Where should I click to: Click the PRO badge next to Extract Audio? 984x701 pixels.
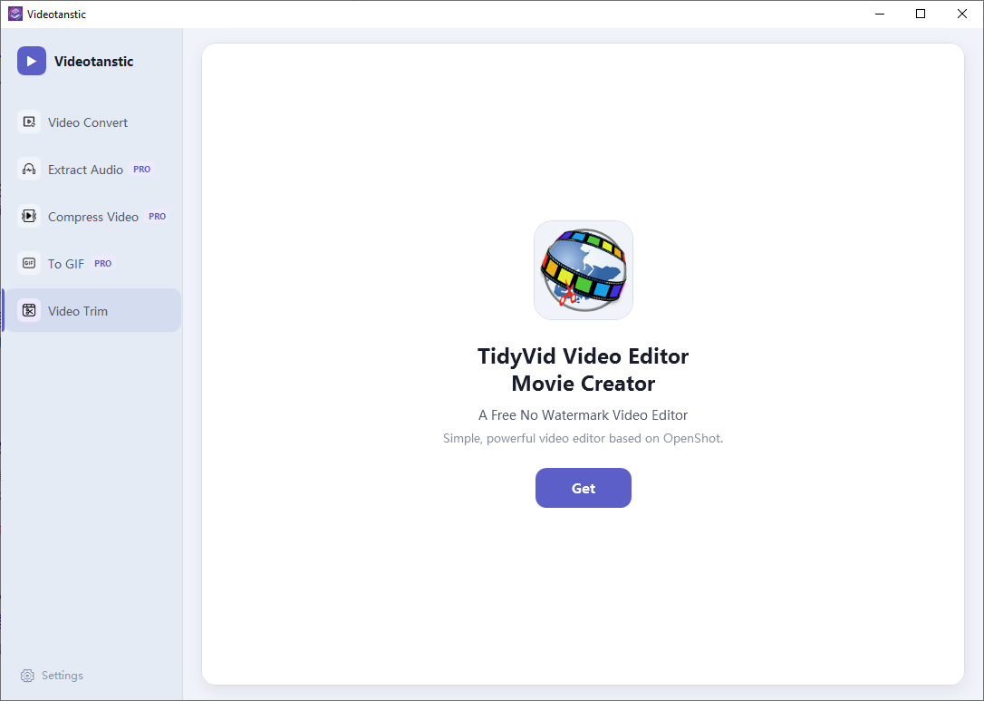click(142, 169)
